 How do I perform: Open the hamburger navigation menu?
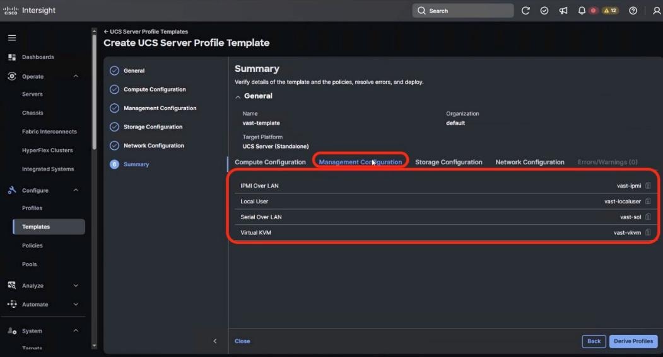tap(12, 38)
